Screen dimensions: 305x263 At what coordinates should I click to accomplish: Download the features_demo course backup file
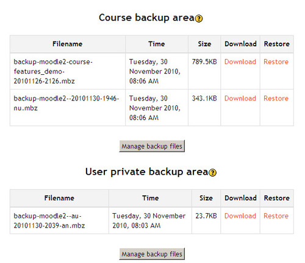[240, 61]
